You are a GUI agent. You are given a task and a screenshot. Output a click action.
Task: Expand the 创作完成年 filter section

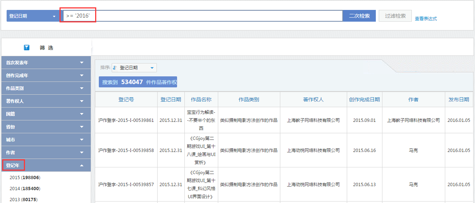(x=46, y=75)
